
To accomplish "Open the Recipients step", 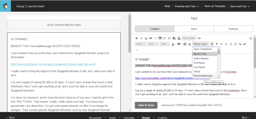I will pyautogui.click(x=95, y=118).
